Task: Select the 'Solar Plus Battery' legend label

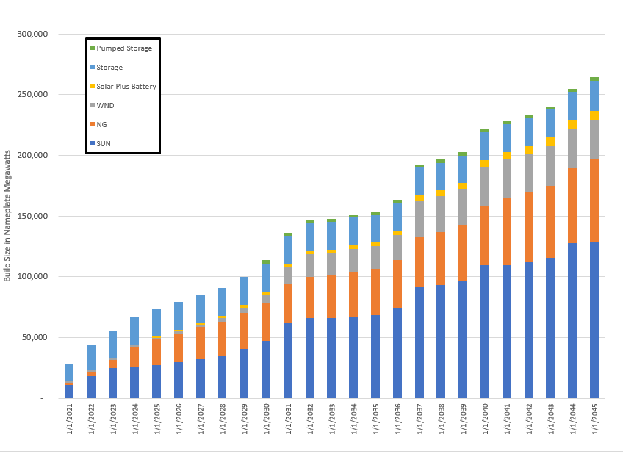Action: click(126, 87)
